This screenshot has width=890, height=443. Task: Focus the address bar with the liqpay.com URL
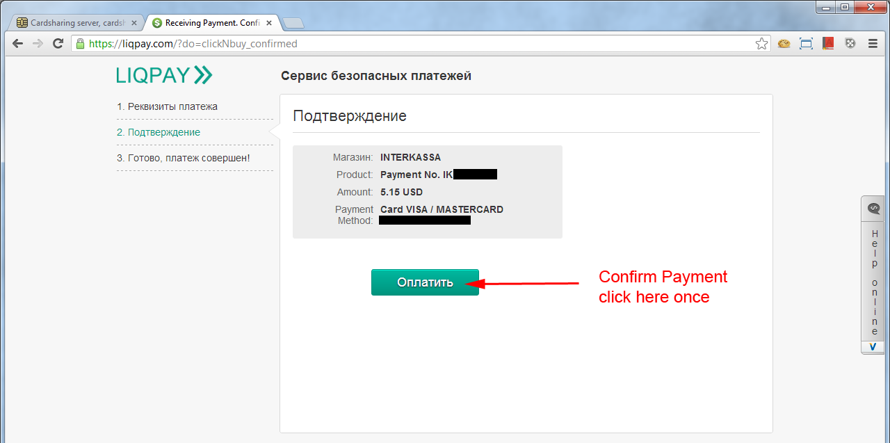pyautogui.click(x=421, y=44)
